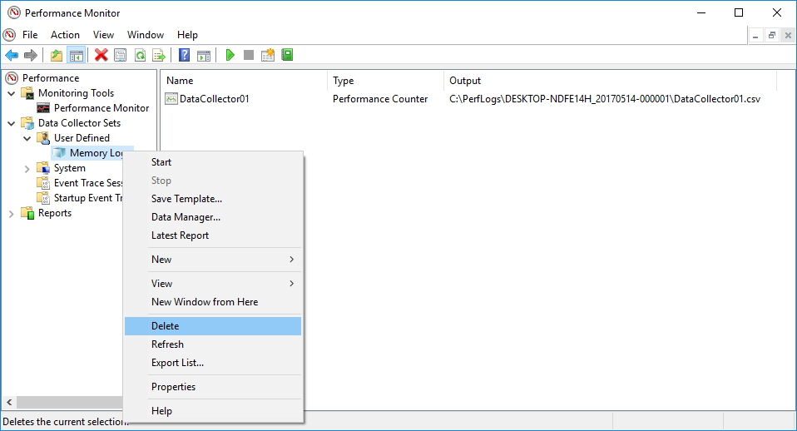Screen dimensions: 797x431
Task: Start the data collector set with green play icon
Action: (x=230, y=55)
